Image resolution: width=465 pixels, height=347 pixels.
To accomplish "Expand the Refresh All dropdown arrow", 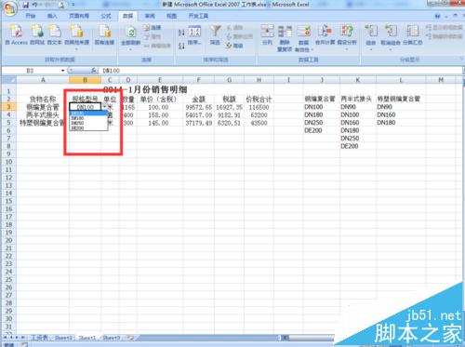I will 131,49.
